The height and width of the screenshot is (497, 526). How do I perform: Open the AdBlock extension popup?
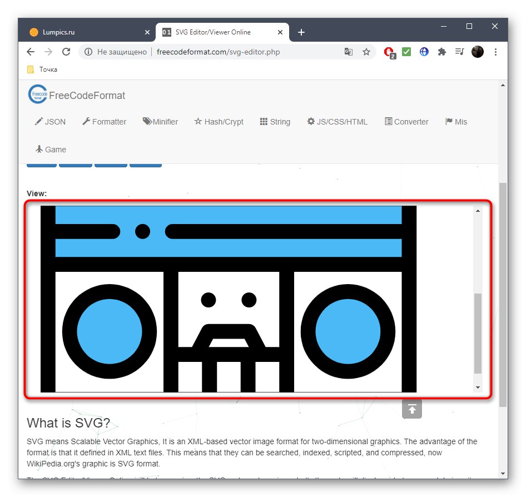click(x=389, y=51)
